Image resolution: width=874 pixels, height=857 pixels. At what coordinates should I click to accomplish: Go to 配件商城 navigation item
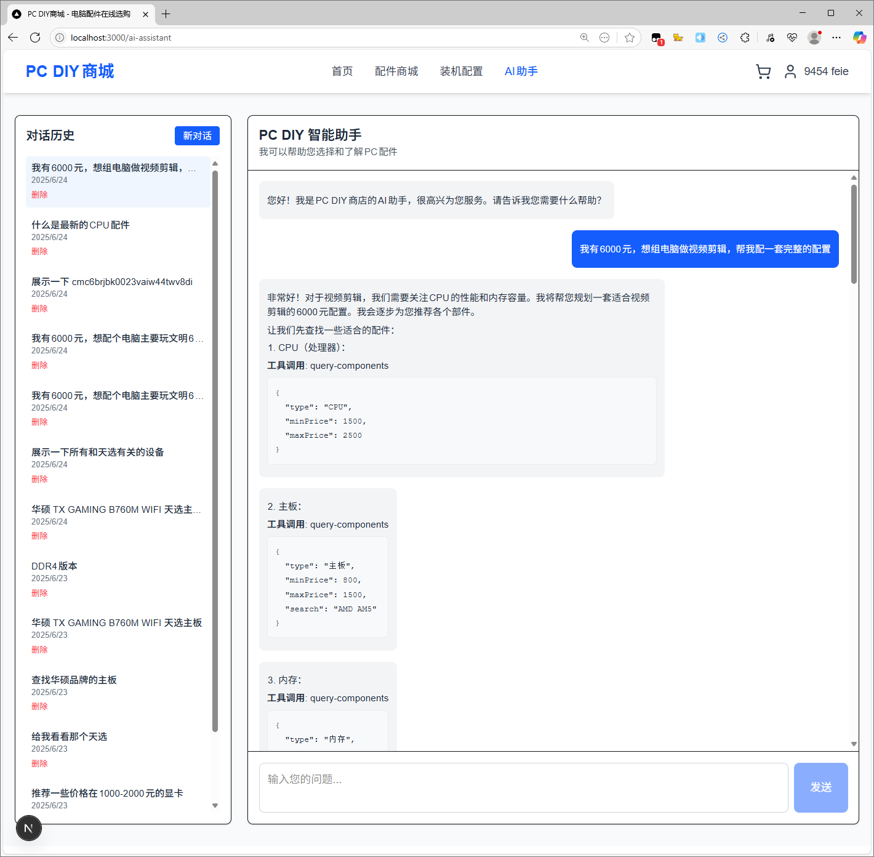point(396,71)
